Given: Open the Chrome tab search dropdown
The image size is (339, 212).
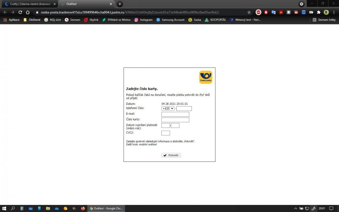Looking at the screenshot, I should tap(301, 4).
